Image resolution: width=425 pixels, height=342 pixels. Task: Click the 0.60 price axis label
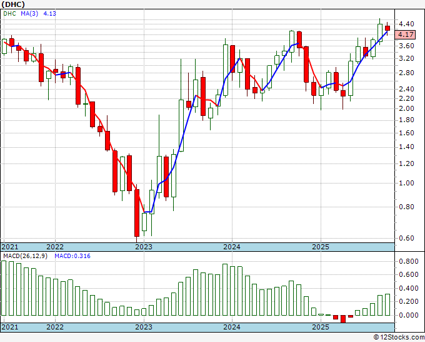pyautogui.click(x=406, y=238)
